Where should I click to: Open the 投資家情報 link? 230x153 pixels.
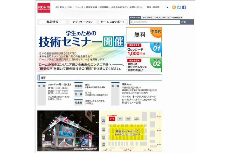(x=91, y=7)
